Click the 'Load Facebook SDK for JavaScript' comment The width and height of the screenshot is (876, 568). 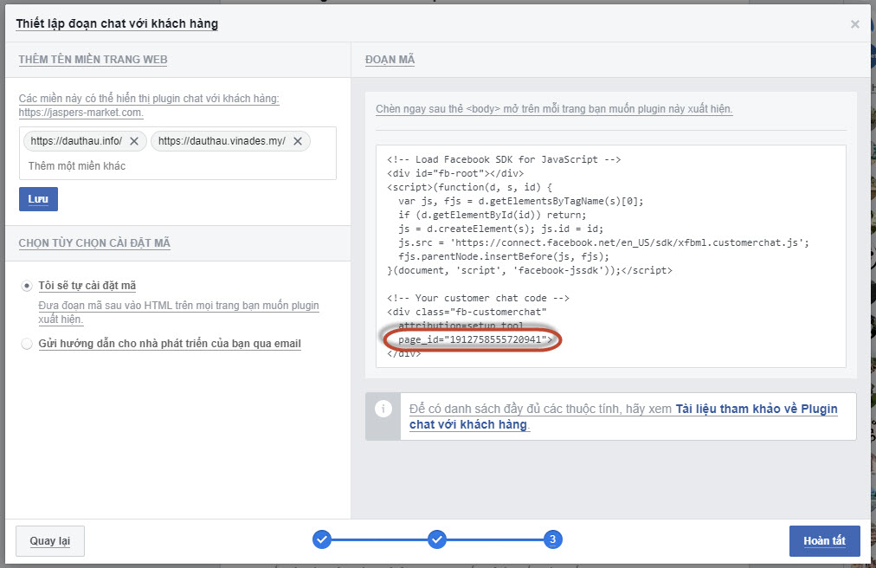coord(504,159)
